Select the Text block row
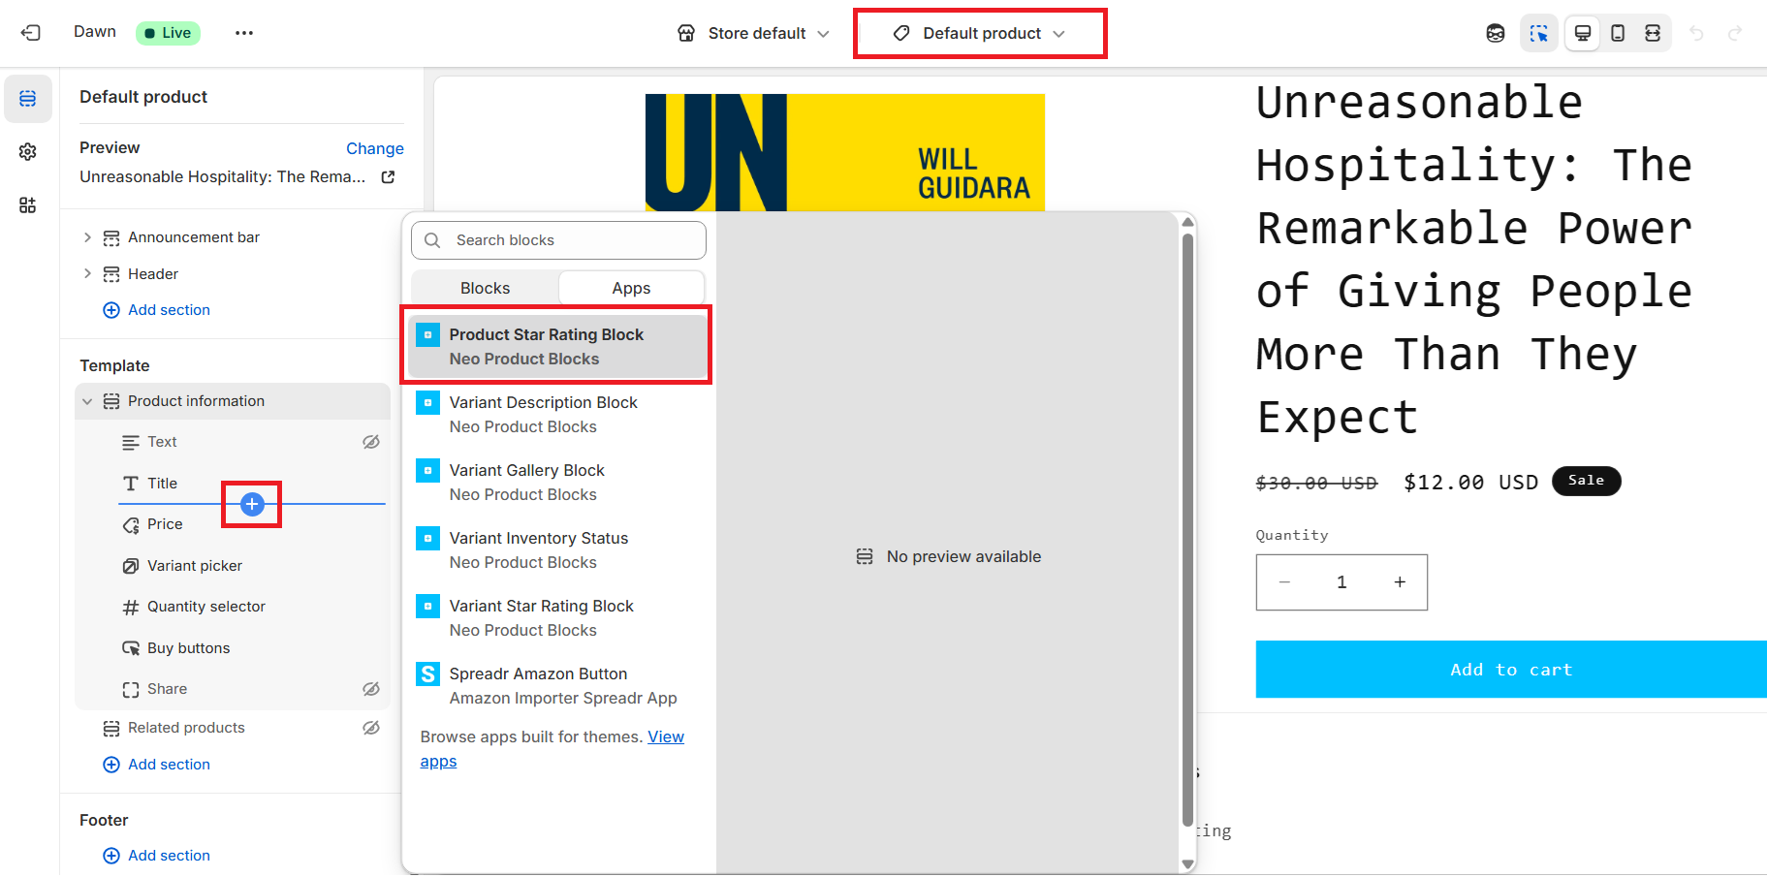Viewport: 1767px width, 877px height. [x=233, y=442]
